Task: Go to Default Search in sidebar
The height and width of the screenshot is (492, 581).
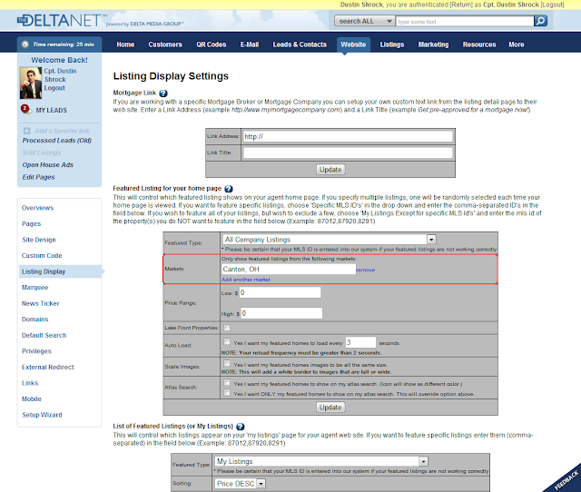Action: click(x=44, y=335)
